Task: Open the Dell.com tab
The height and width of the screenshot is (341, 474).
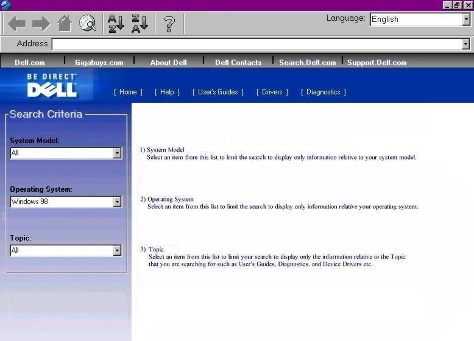Action: (30, 62)
